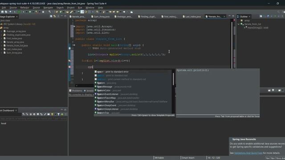Collapse Iterate_from_list node in Outline
The width and height of the screenshot is (285, 160).
[239, 24]
